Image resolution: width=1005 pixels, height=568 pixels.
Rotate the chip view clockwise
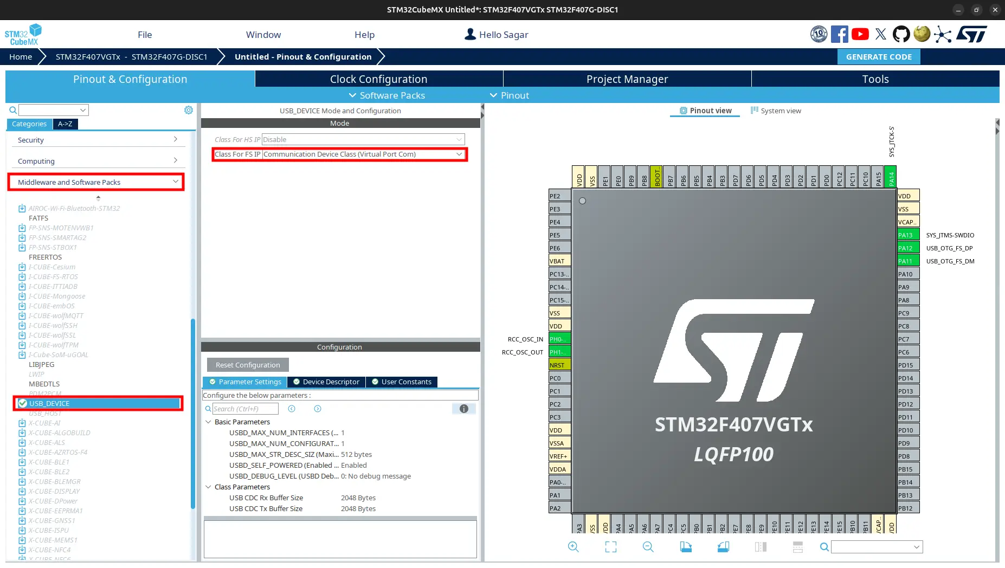(686, 547)
